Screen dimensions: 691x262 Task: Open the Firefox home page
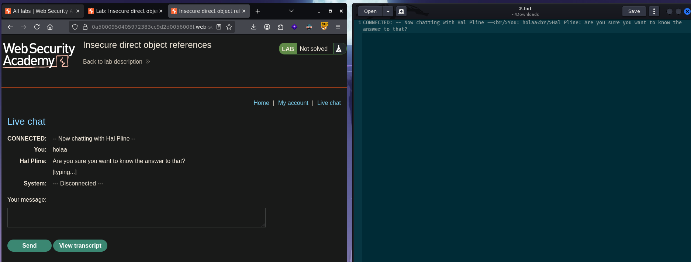50,27
